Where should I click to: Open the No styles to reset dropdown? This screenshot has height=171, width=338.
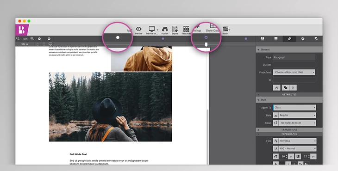tap(297, 123)
